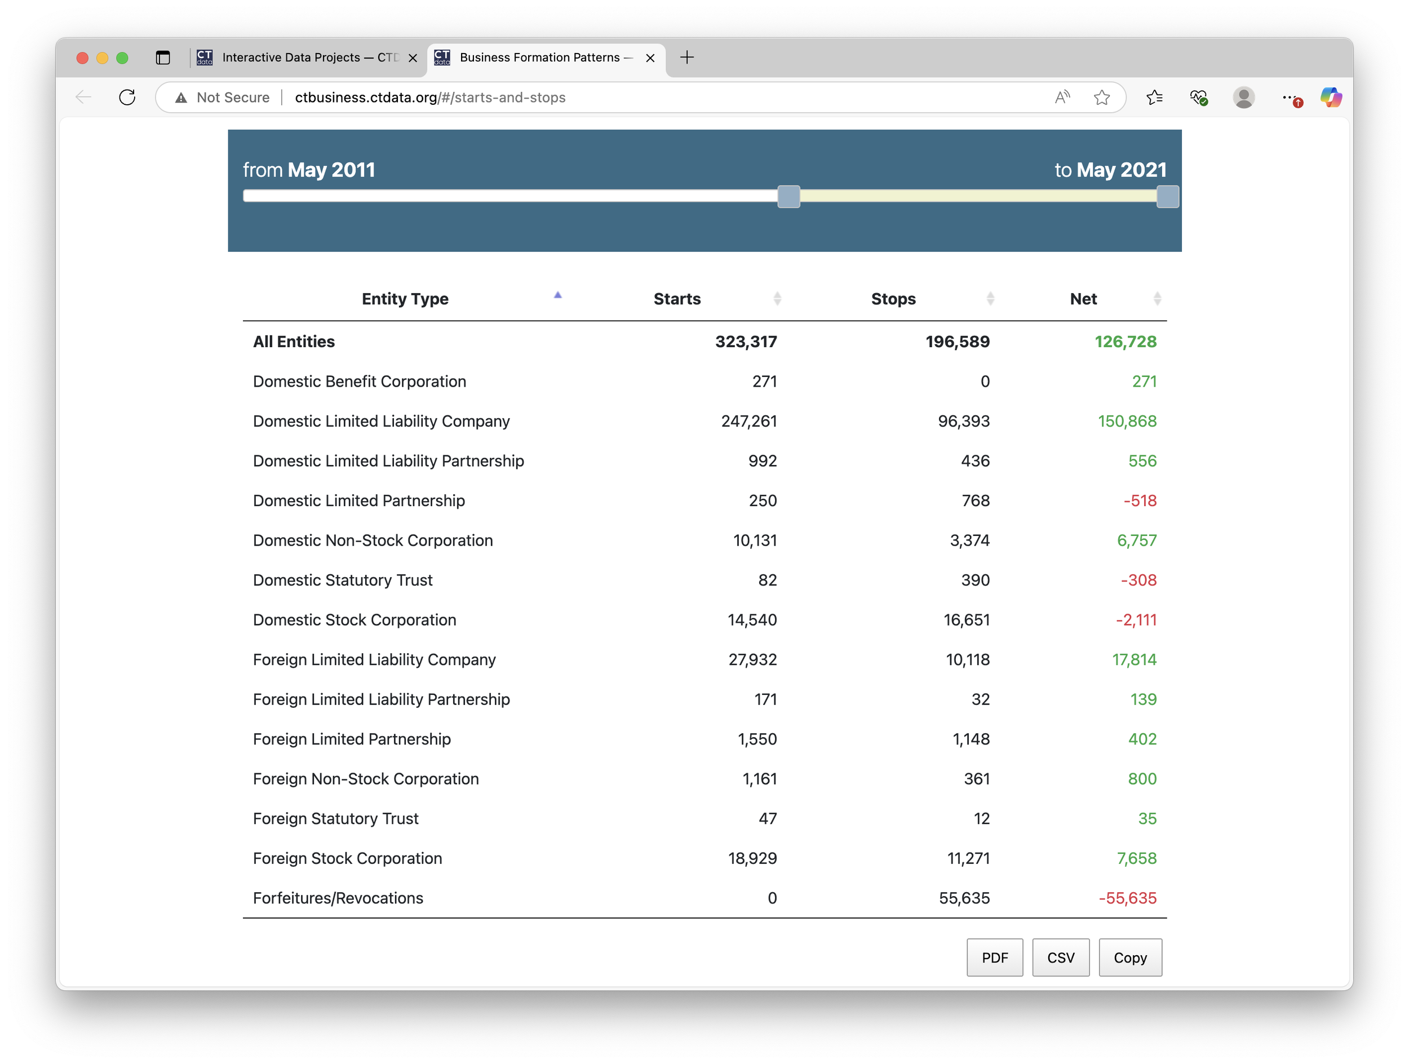Export the table as PDF

[x=994, y=957]
